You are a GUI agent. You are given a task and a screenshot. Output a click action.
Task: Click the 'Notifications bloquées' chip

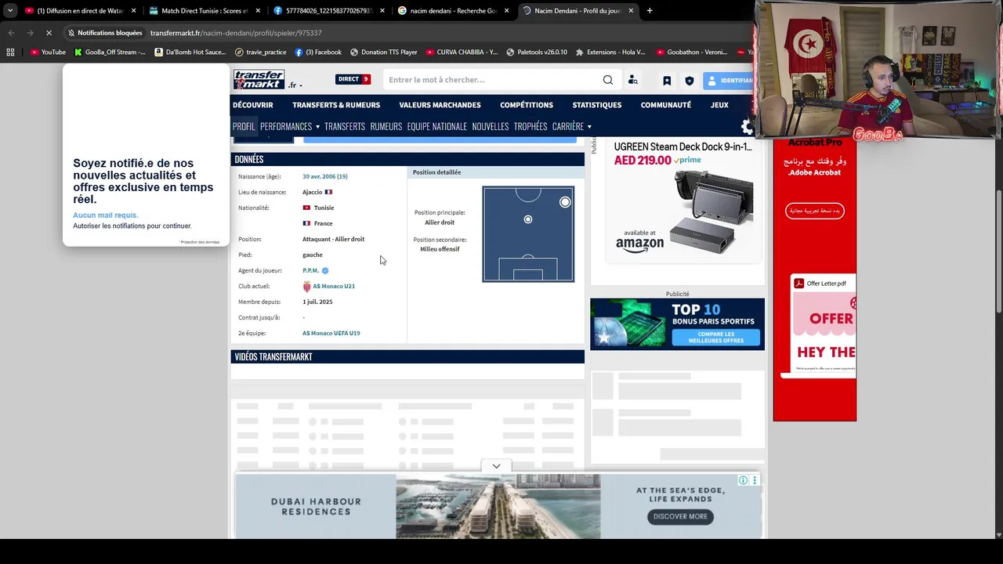tap(105, 33)
